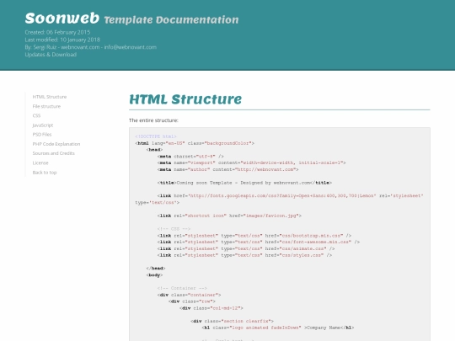Open PHP Code Explanation link
Image resolution: width=455 pixels, height=341 pixels.
(x=56, y=144)
